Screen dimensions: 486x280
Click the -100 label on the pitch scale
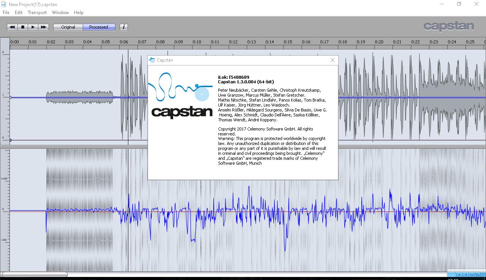[4, 240]
